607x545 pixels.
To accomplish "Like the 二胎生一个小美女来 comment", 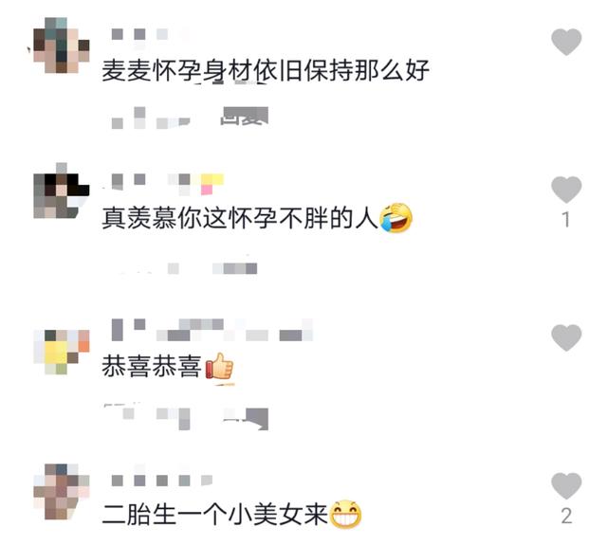I will click(566, 486).
